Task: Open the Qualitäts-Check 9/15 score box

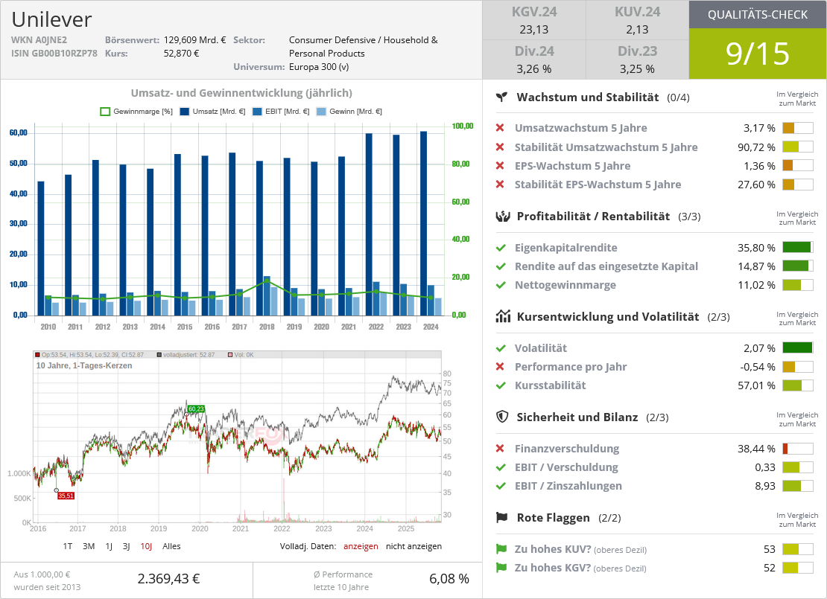Action: (757, 54)
